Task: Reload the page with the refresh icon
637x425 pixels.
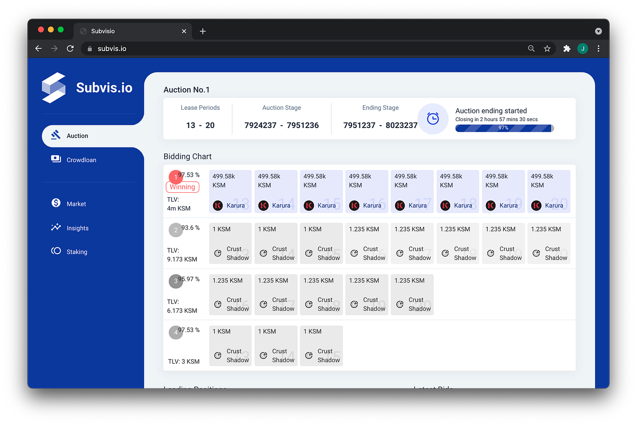Action: [70, 48]
